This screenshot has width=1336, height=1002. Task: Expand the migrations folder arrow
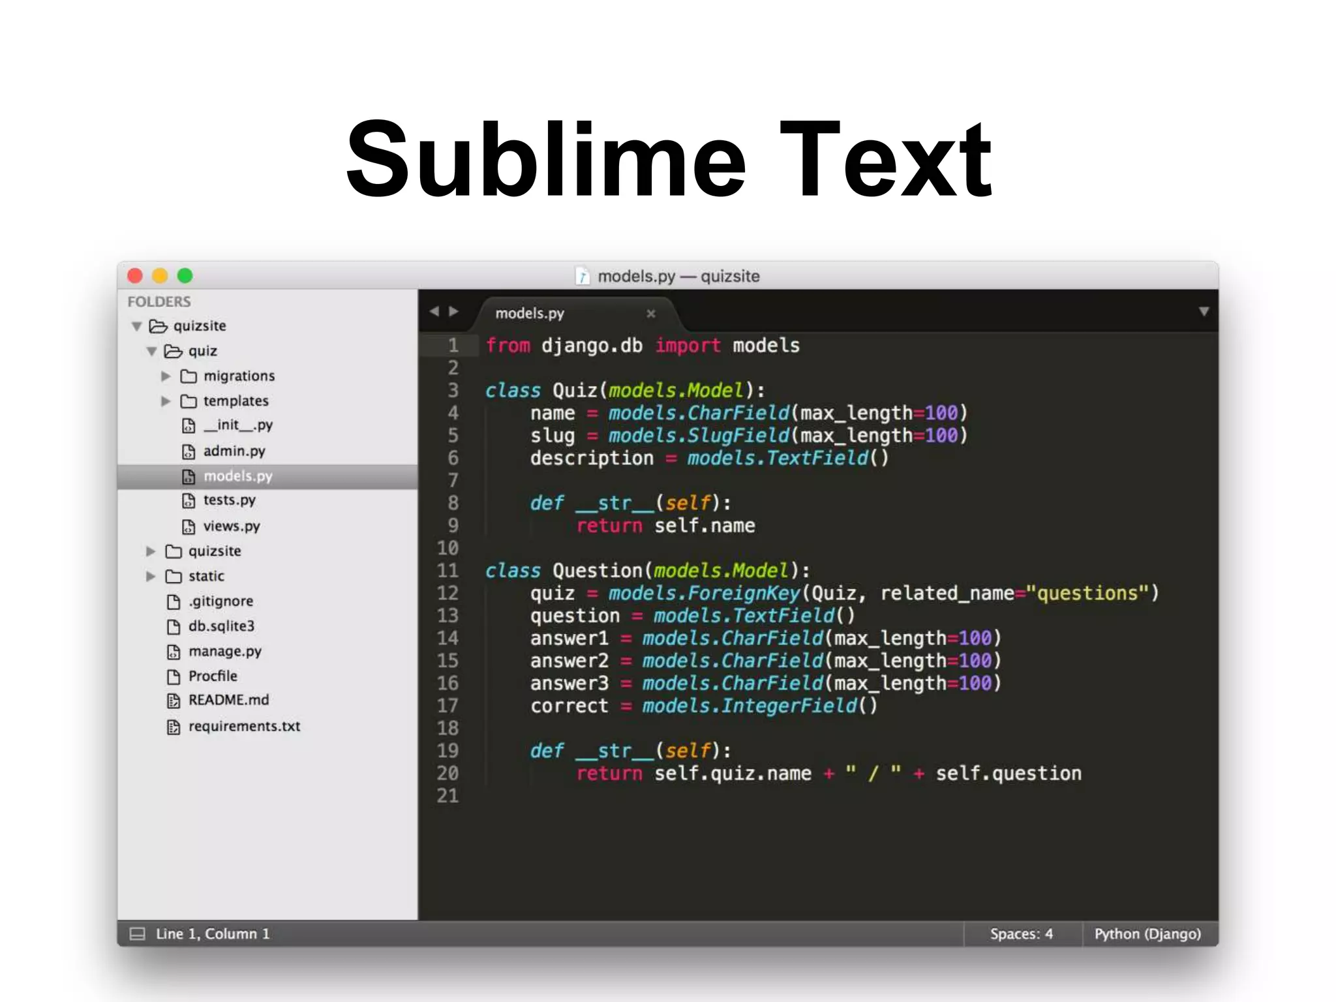click(x=166, y=376)
